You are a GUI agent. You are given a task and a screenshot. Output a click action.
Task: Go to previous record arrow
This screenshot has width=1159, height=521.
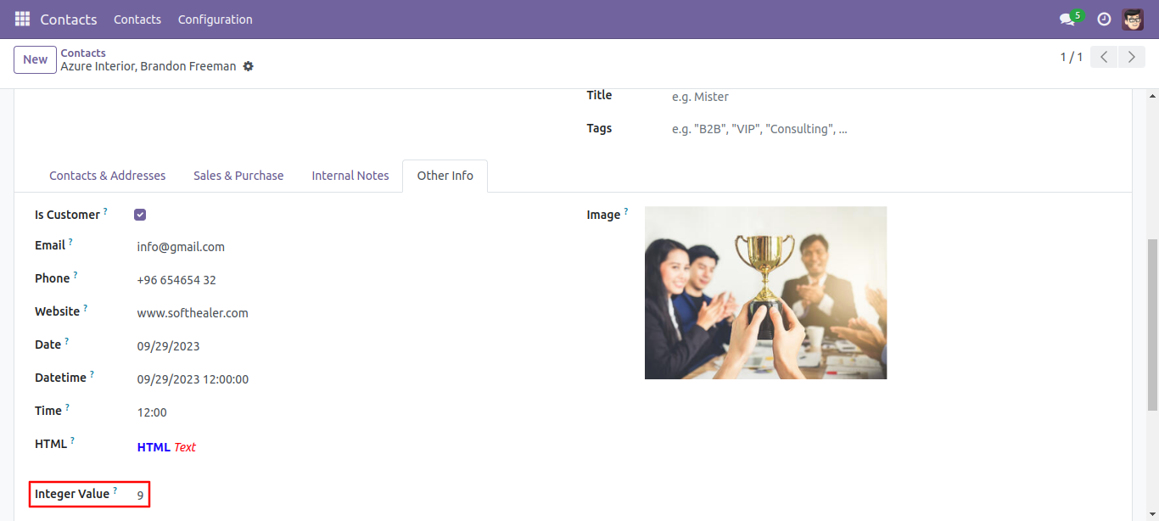(x=1103, y=57)
